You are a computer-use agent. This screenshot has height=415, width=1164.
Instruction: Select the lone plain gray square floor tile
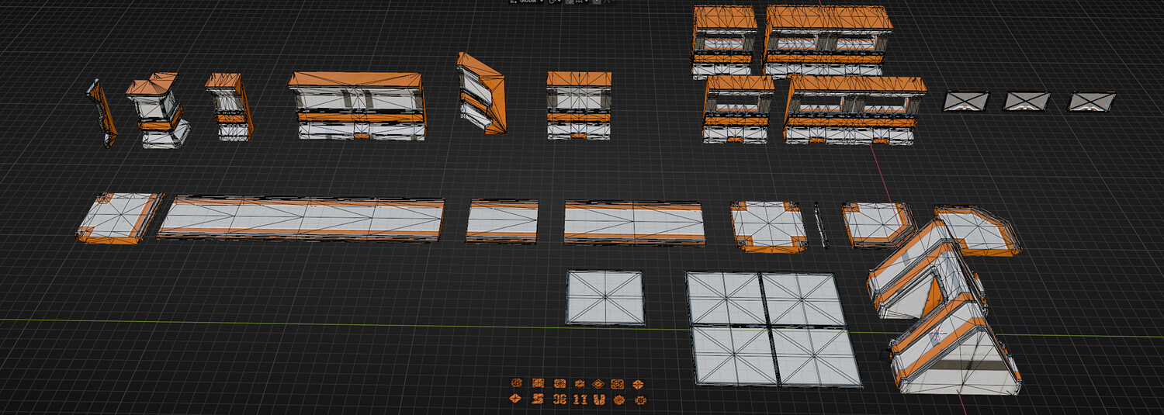click(x=605, y=297)
